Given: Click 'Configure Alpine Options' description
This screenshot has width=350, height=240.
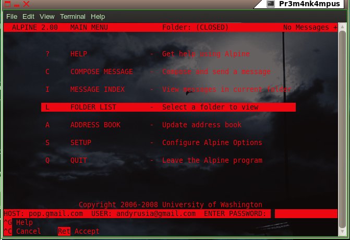Looking at the screenshot, I should click(x=212, y=142).
